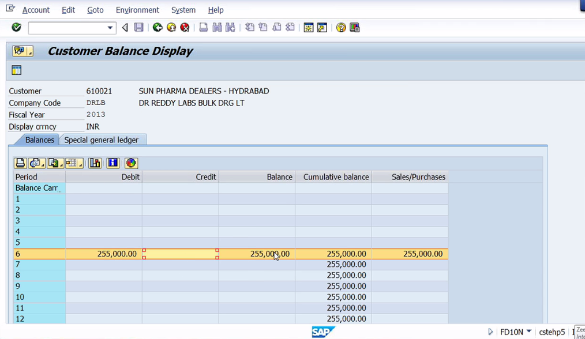Click the colorful ABC analysis icon
Screen dimensions: 585x339
click(131, 163)
